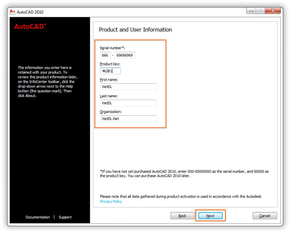Open the Documentation link

[x=38, y=217]
